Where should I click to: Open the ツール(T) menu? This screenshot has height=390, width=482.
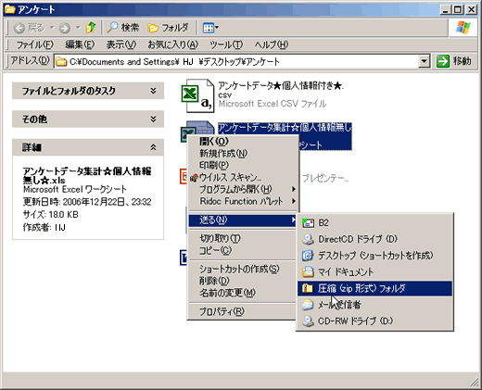[226, 44]
